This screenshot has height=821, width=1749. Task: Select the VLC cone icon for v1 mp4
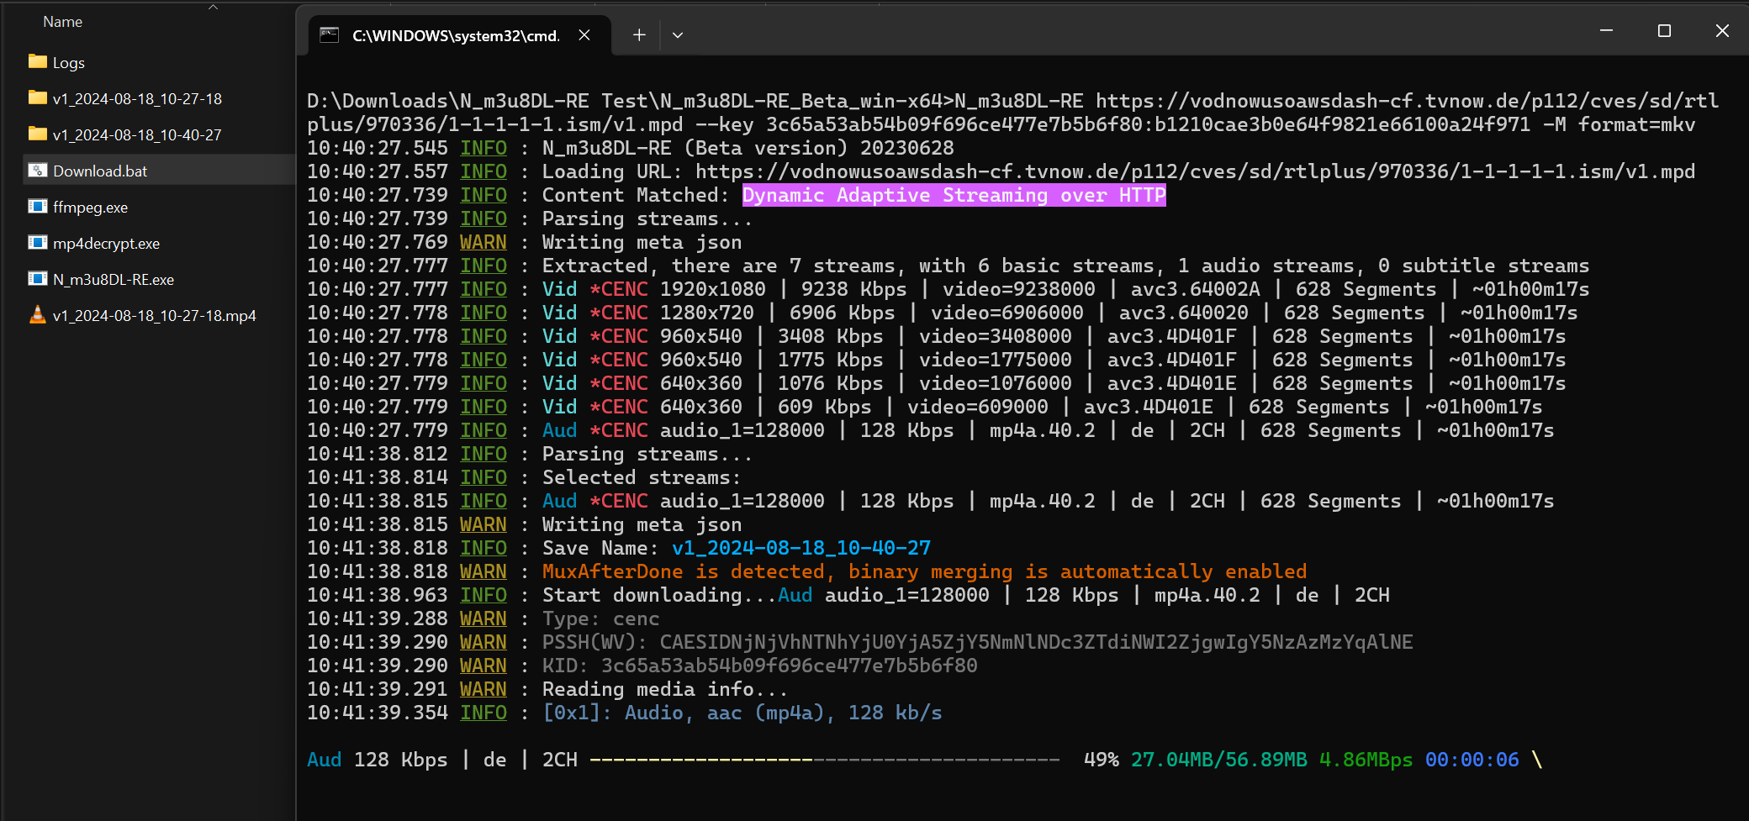tap(37, 315)
